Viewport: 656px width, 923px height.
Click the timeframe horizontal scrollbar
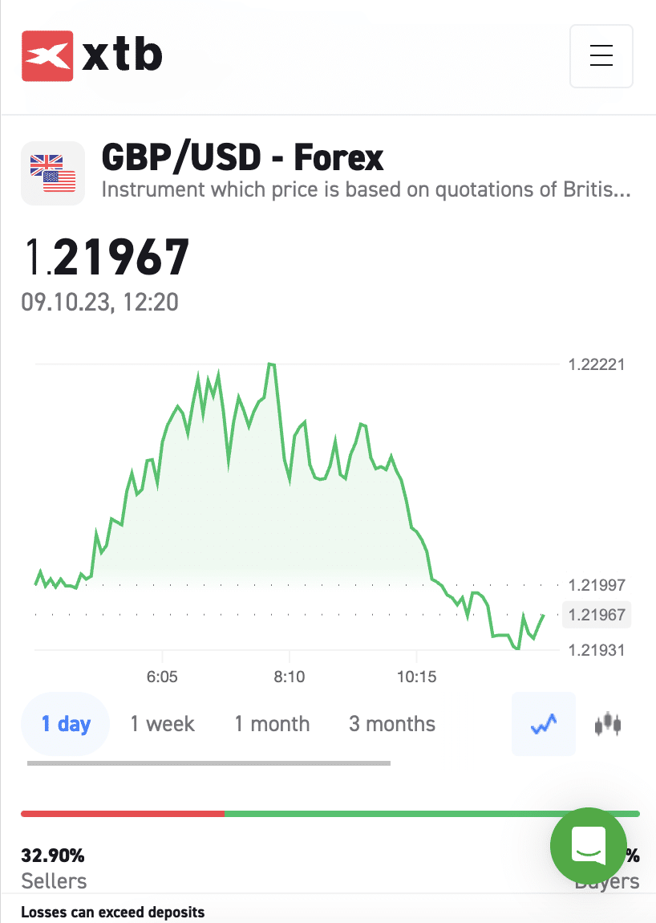tap(209, 762)
